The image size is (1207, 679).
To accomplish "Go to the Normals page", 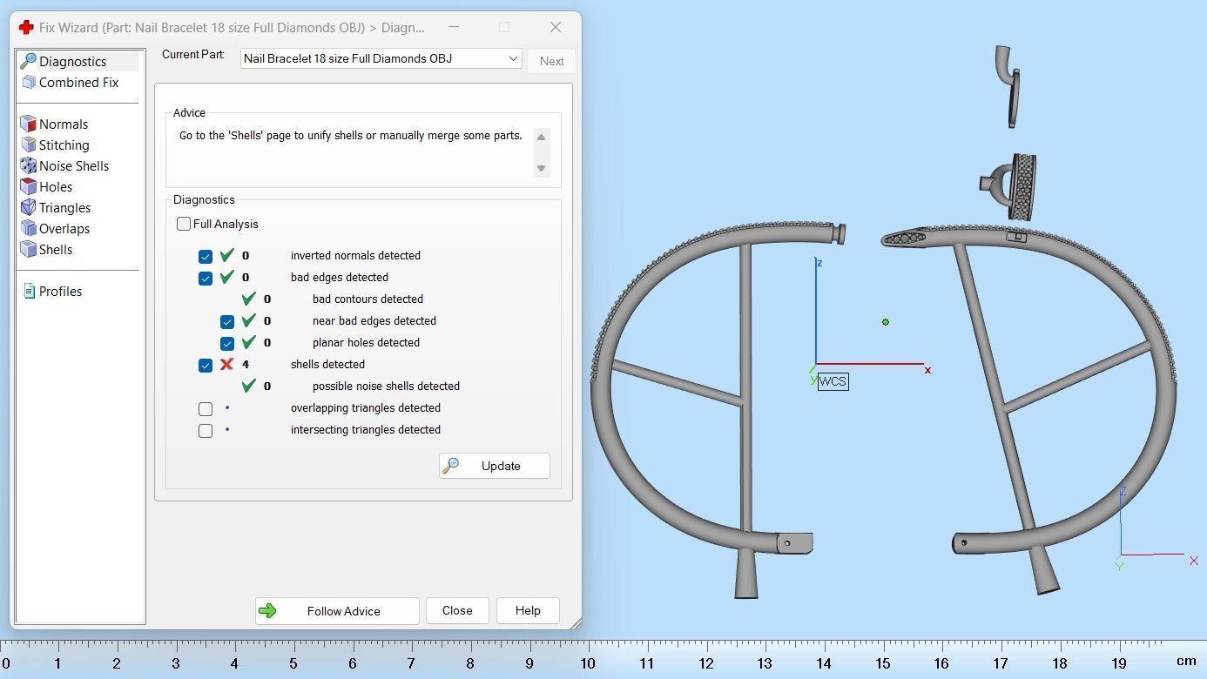I will pyautogui.click(x=63, y=124).
